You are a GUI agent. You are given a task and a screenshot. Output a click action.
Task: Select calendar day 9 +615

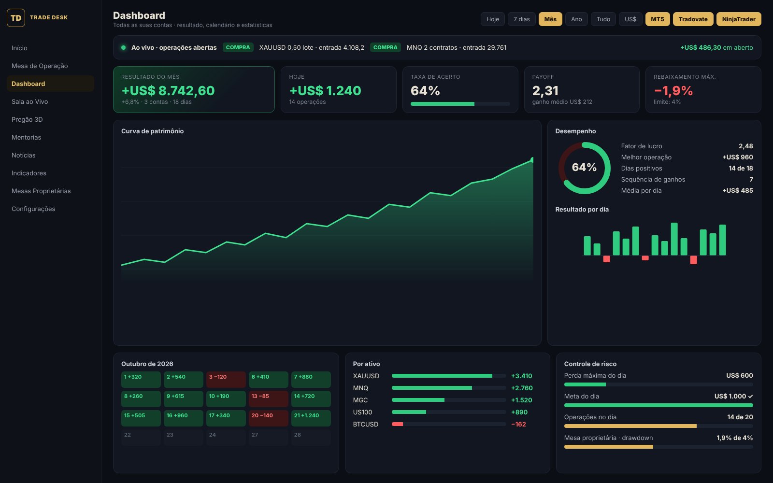pyautogui.click(x=184, y=399)
